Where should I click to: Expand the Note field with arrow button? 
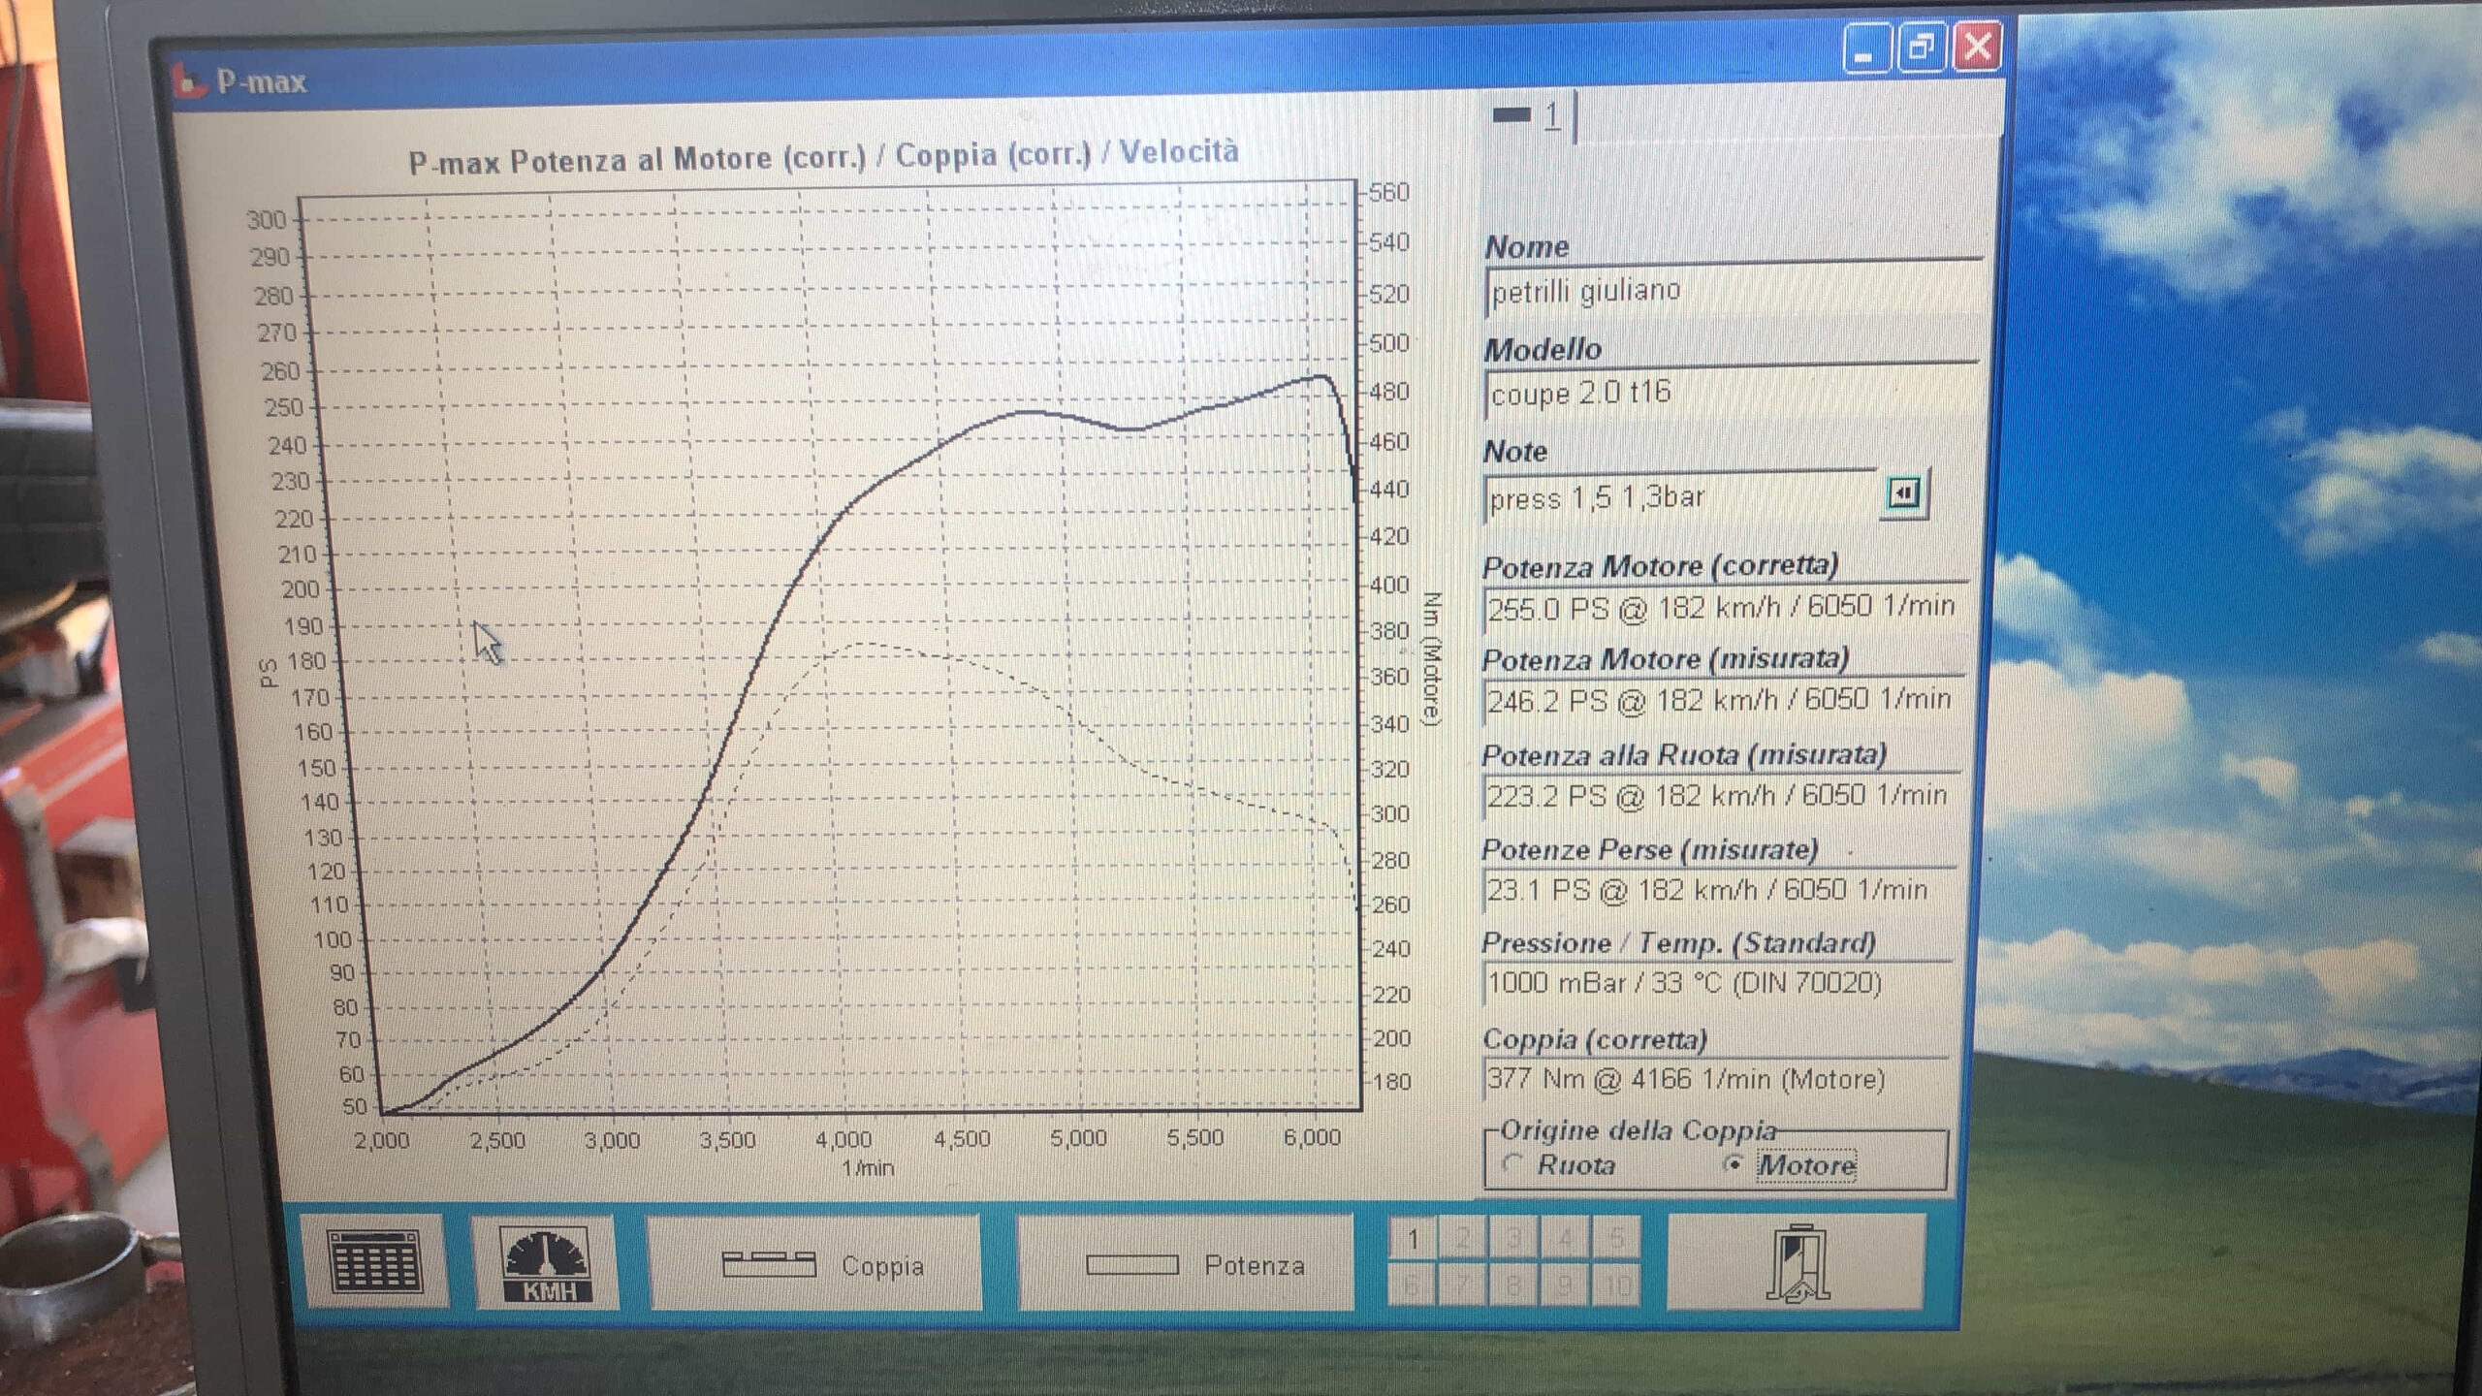click(x=1903, y=493)
